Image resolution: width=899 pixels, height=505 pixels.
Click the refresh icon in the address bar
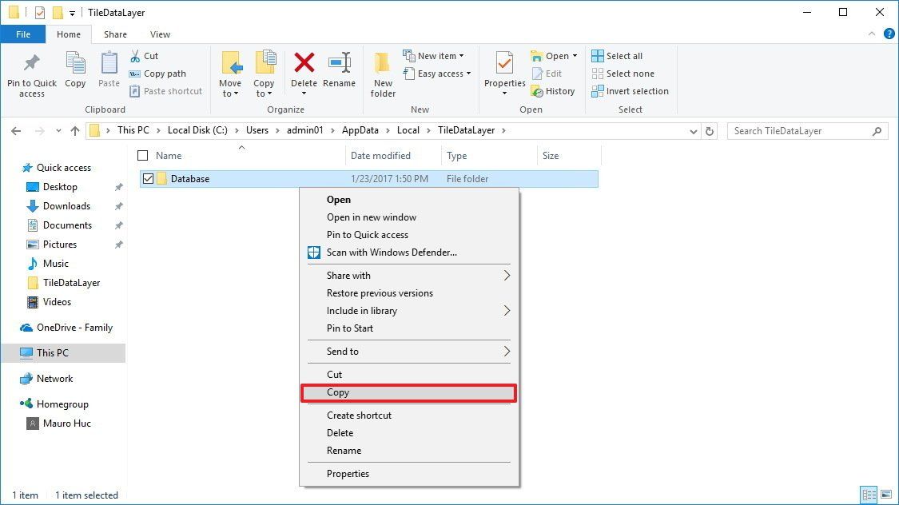pos(710,130)
